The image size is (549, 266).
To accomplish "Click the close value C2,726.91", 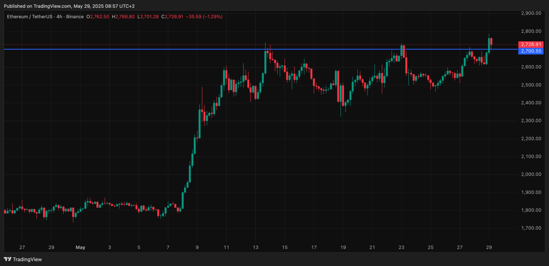I will tap(172, 17).
